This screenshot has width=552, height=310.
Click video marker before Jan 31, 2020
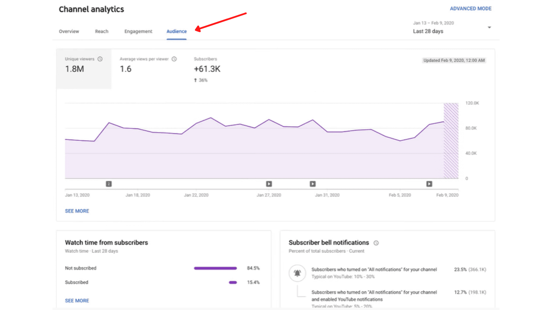point(313,184)
